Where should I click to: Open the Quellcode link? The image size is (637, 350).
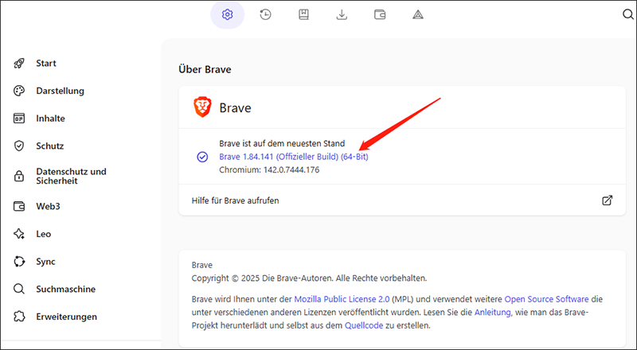click(x=364, y=325)
